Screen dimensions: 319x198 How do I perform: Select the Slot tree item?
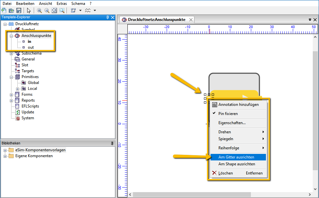pyautogui.click(x=25, y=65)
